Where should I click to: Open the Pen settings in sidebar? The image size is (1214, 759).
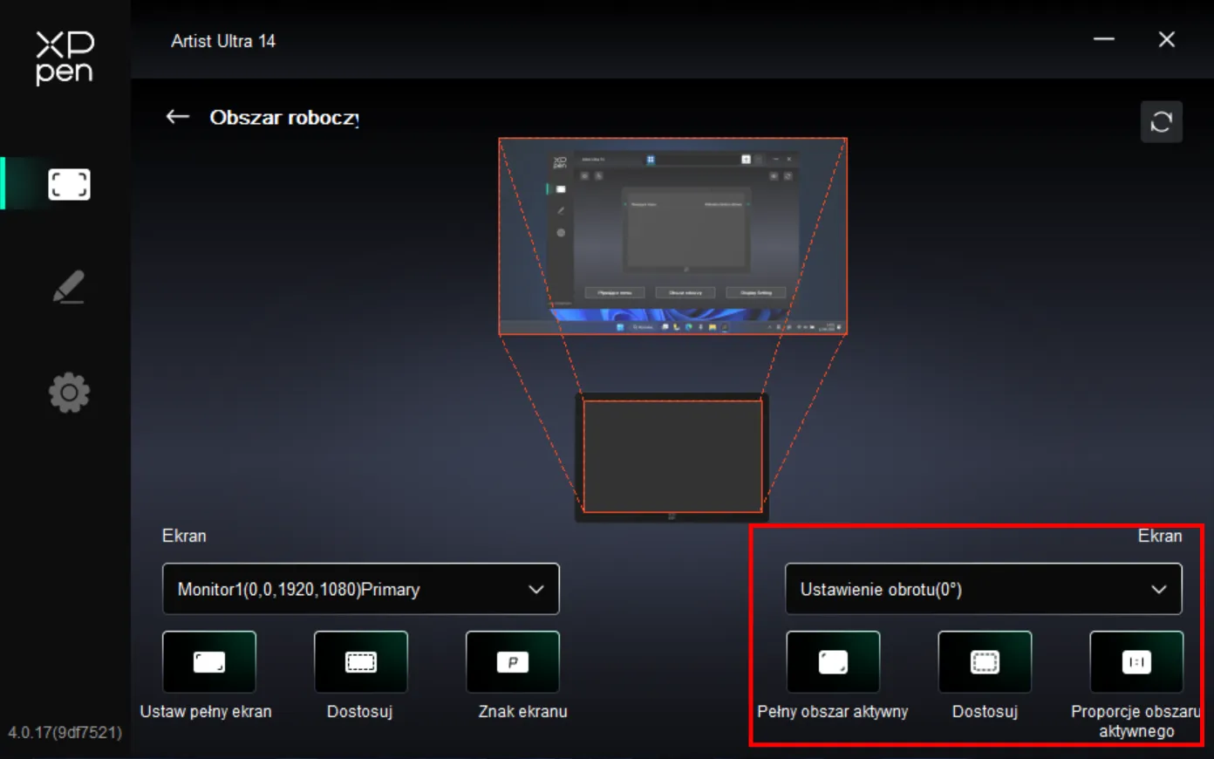(x=69, y=287)
